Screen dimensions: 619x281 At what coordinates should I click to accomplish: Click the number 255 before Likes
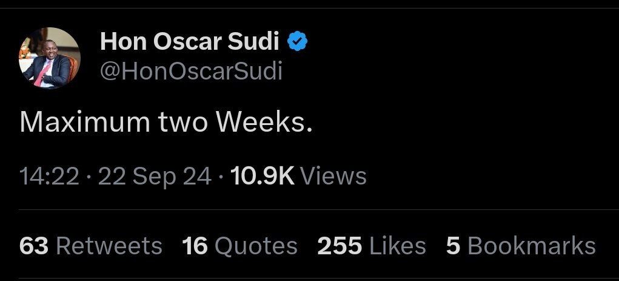click(340, 246)
